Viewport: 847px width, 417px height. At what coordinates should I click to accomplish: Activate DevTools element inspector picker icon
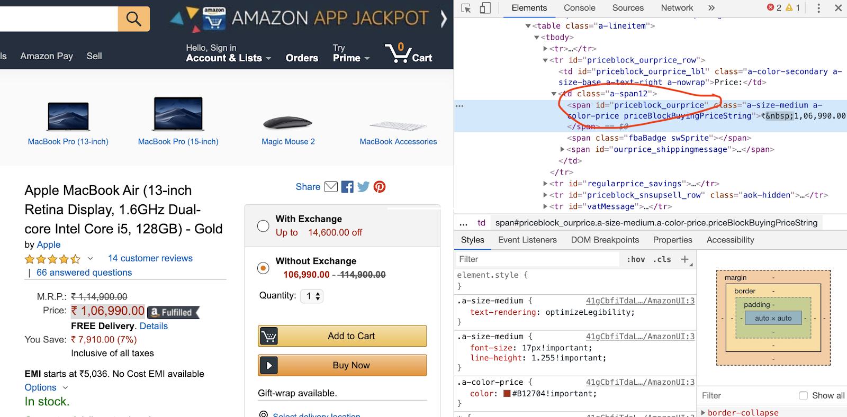point(466,8)
